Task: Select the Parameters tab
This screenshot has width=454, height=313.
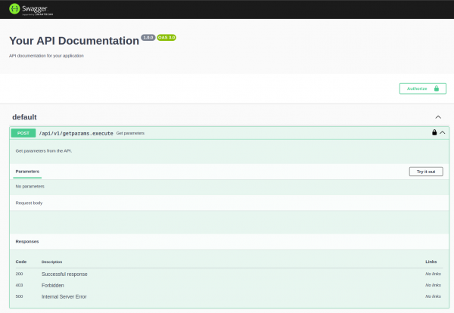Action: (x=27, y=172)
